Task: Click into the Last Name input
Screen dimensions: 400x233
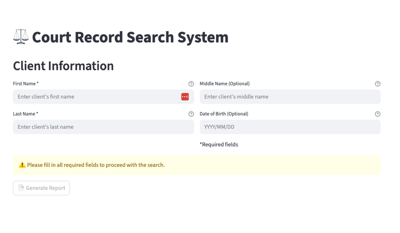Action: (103, 127)
